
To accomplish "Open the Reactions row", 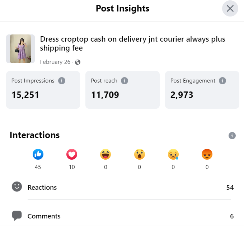I will pos(129,187).
